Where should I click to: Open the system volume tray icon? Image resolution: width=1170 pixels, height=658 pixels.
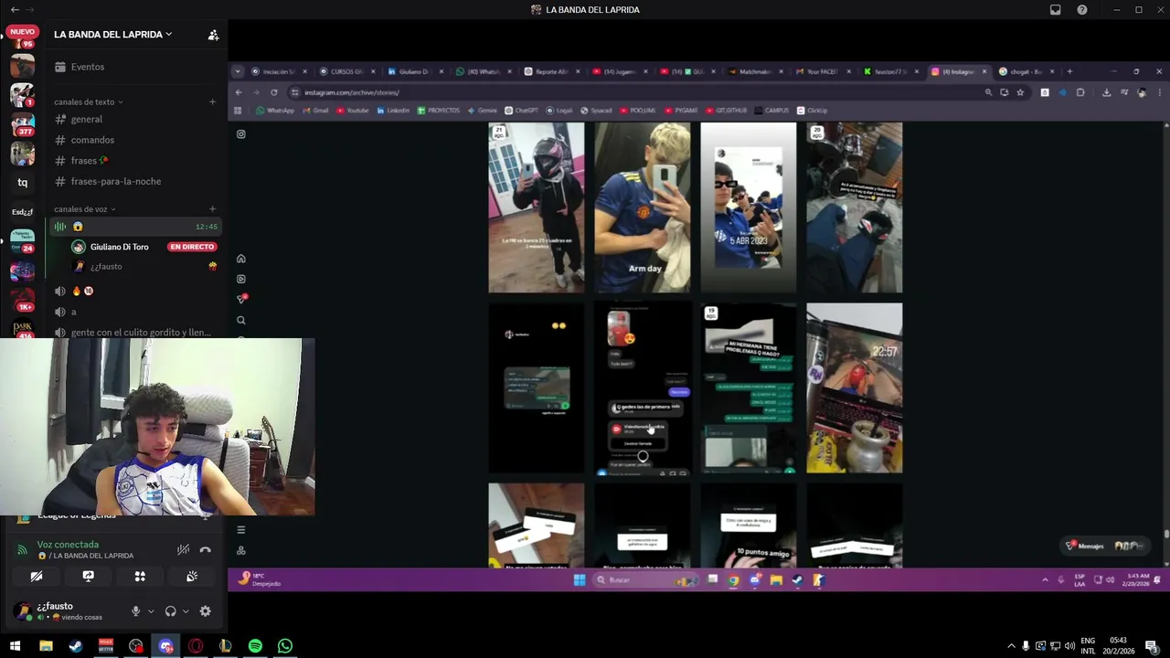click(1069, 646)
